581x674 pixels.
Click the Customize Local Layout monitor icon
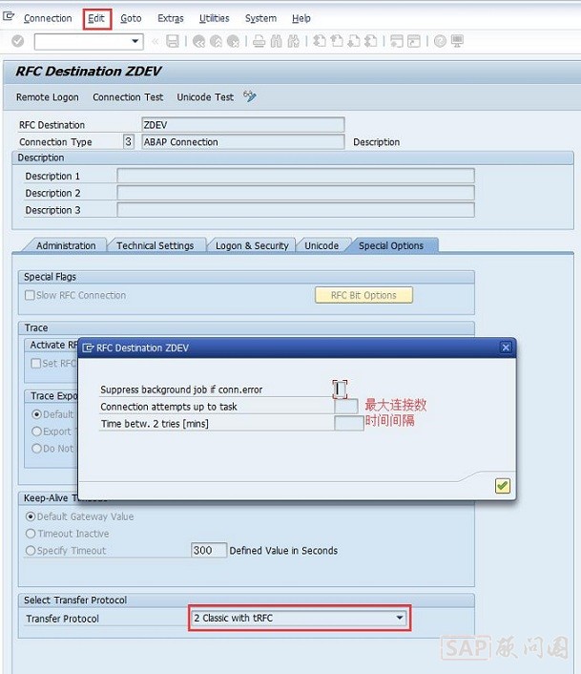(457, 41)
